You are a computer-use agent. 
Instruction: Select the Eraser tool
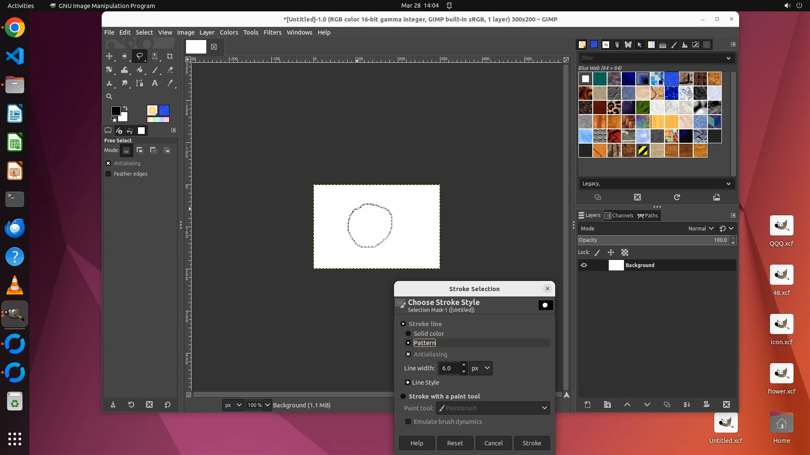tap(170, 70)
